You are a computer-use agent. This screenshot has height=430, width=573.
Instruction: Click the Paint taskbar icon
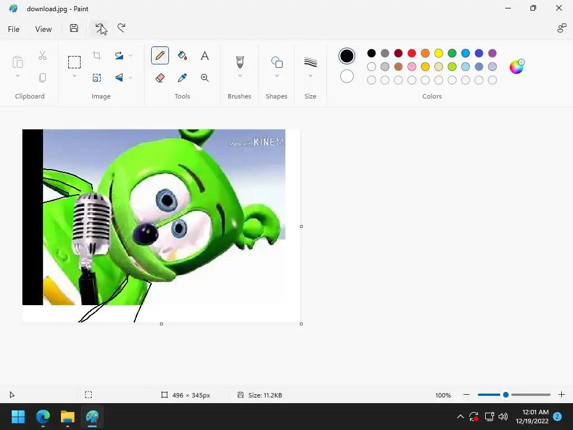[x=92, y=417]
